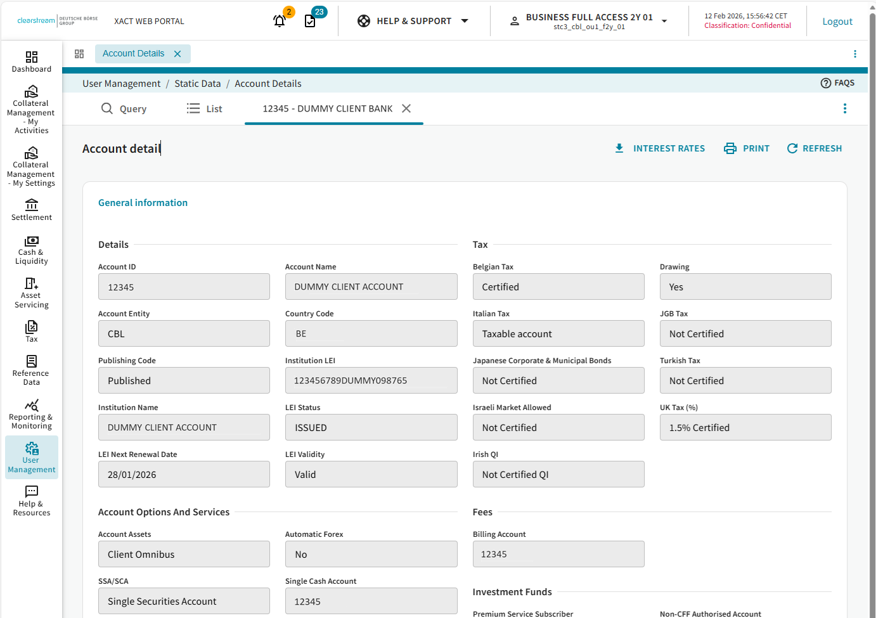This screenshot has width=876, height=618.
Task: Open Asset Servicing in the sidebar
Action: tap(32, 293)
